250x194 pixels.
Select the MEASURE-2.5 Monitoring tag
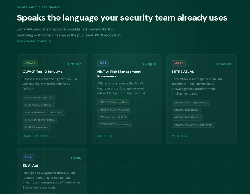click(114, 110)
